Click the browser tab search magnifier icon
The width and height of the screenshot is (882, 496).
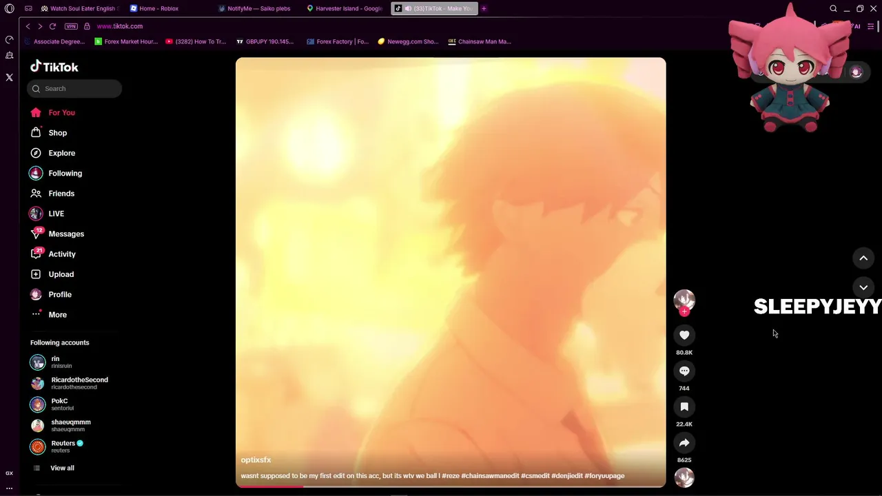[x=833, y=8]
